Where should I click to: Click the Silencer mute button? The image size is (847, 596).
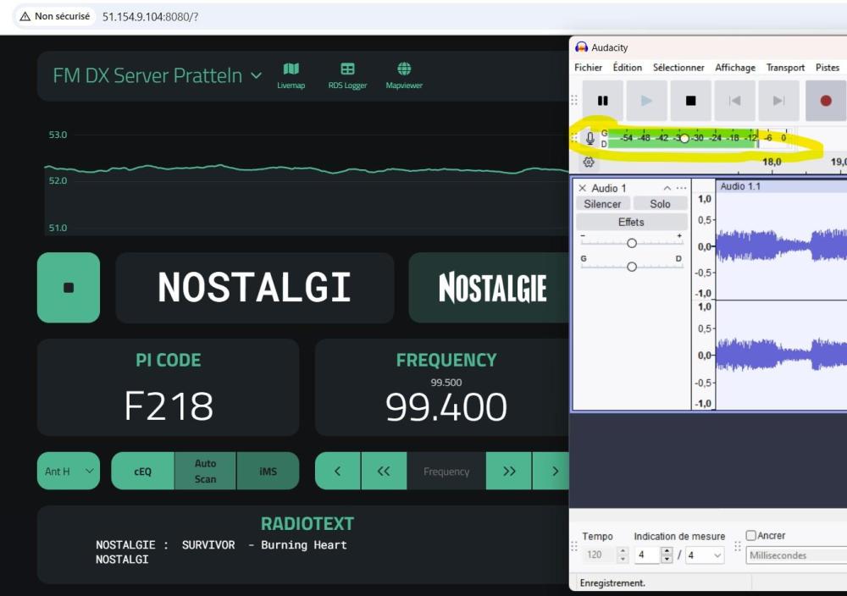[602, 204]
